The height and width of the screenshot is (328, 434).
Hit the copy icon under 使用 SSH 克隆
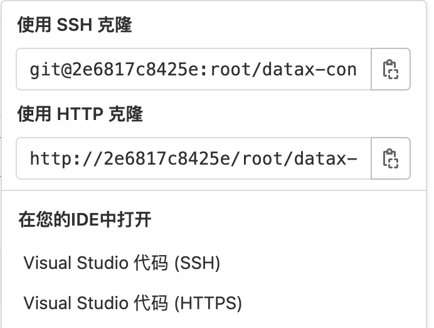(391, 68)
